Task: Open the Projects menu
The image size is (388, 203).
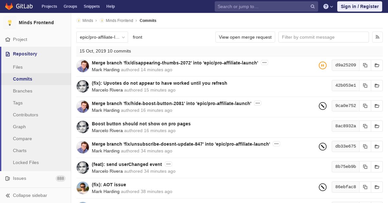Action: coord(49,6)
